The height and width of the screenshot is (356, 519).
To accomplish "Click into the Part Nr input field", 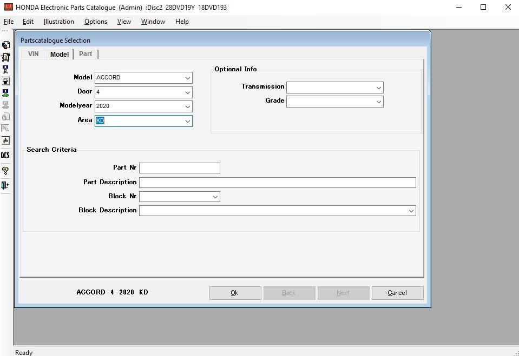I will (180, 168).
